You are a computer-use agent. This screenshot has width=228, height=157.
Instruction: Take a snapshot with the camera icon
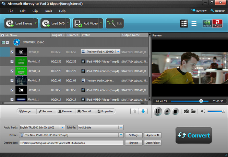pos(186,111)
